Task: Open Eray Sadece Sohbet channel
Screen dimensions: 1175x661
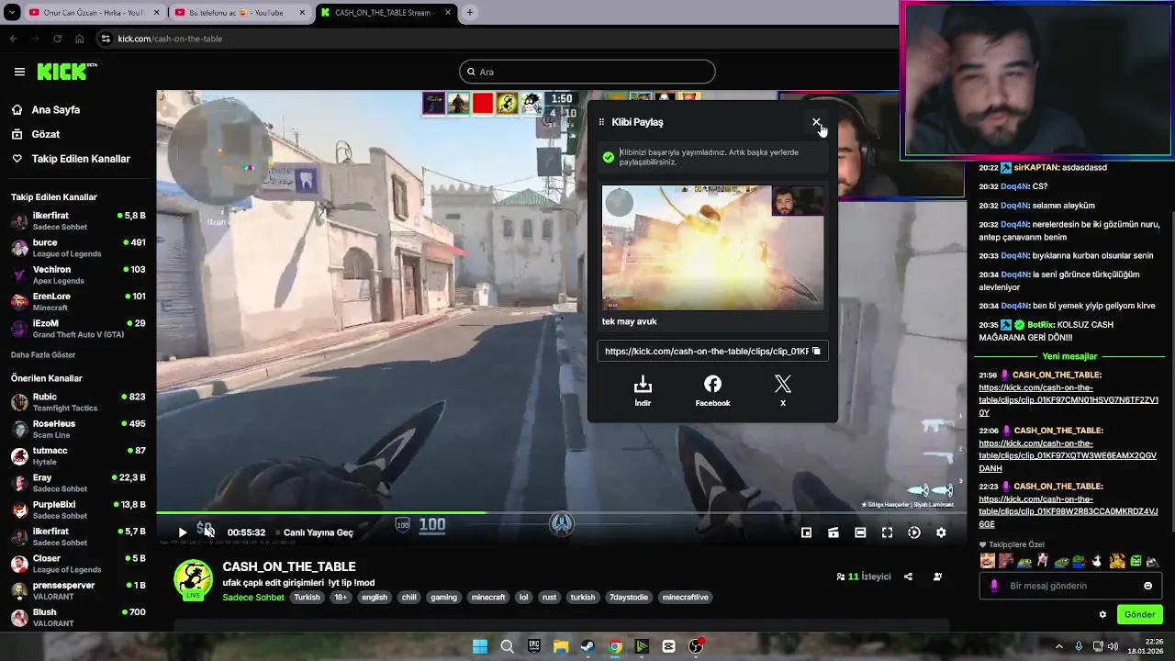Action: [78, 483]
